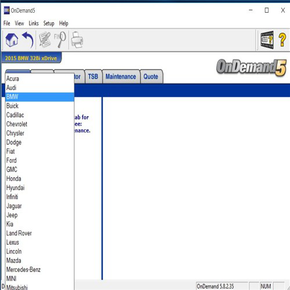The image size is (290, 290).
Task: Open the video help filmstrip icon
Action: click(x=267, y=40)
